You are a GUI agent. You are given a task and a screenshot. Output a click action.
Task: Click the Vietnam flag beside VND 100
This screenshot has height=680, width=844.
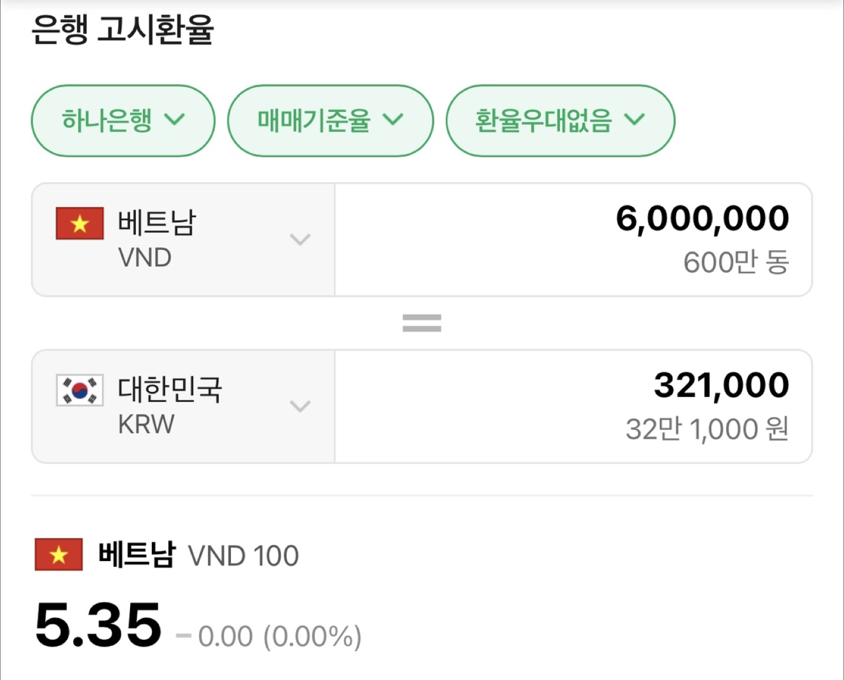[59, 555]
